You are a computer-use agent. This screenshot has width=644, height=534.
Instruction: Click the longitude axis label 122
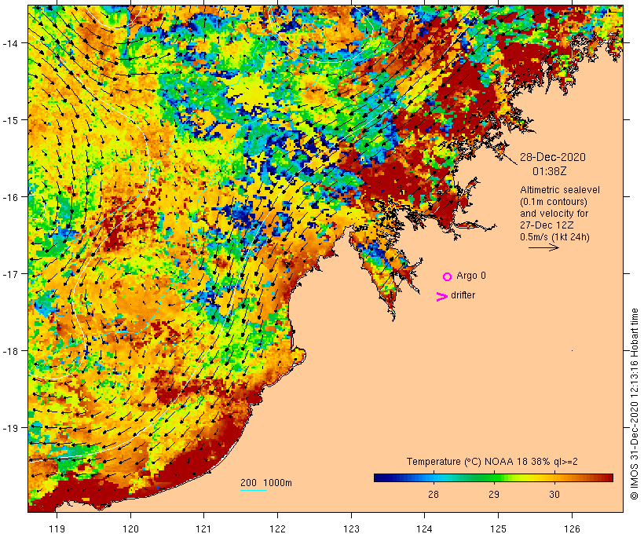pyautogui.click(x=278, y=529)
